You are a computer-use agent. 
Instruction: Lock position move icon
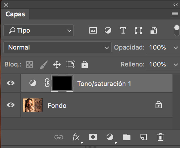tap(57, 65)
